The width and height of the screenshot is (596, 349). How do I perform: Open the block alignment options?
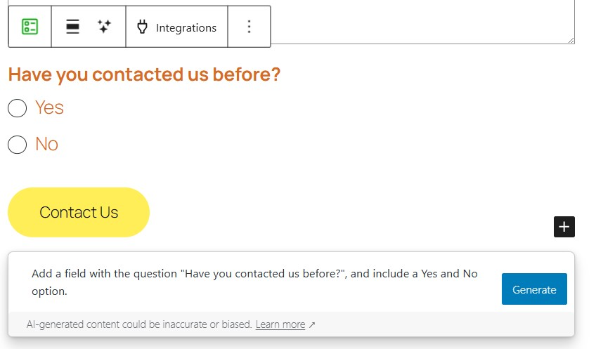72,27
